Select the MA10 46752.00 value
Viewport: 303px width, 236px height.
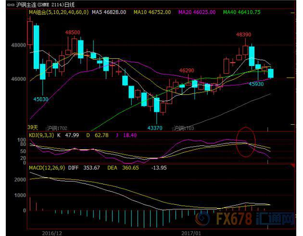pos(152,12)
